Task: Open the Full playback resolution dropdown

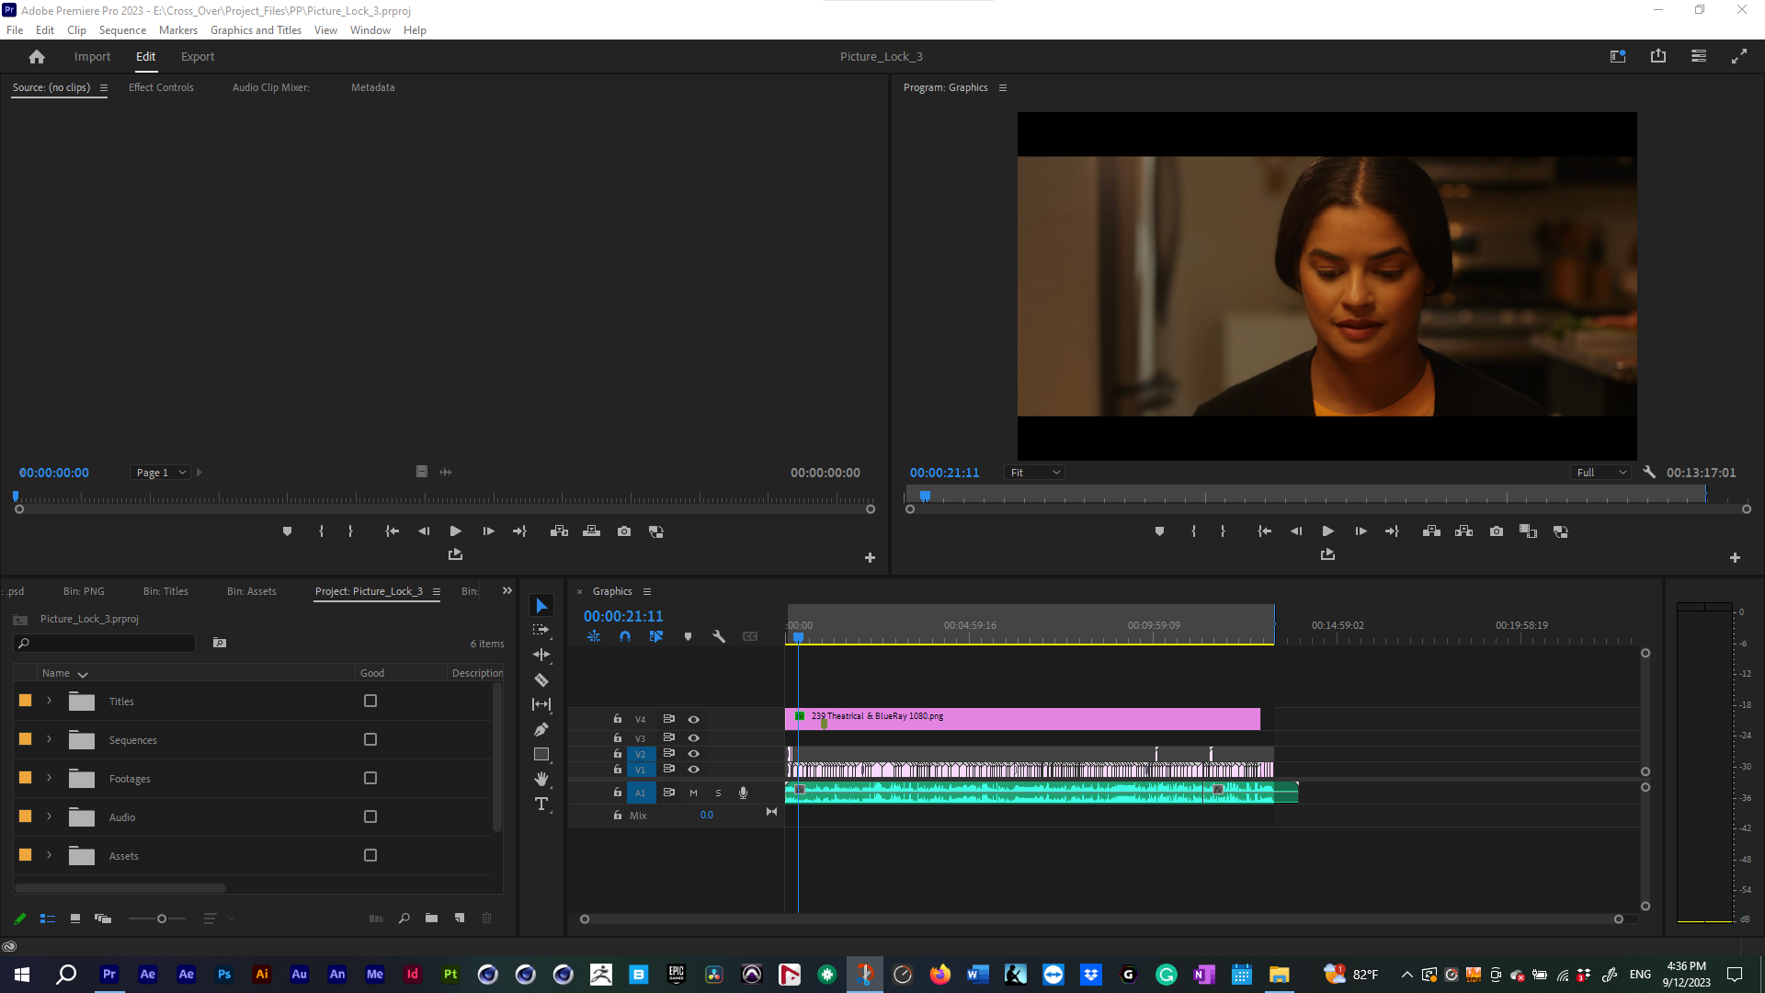Action: point(1601,473)
